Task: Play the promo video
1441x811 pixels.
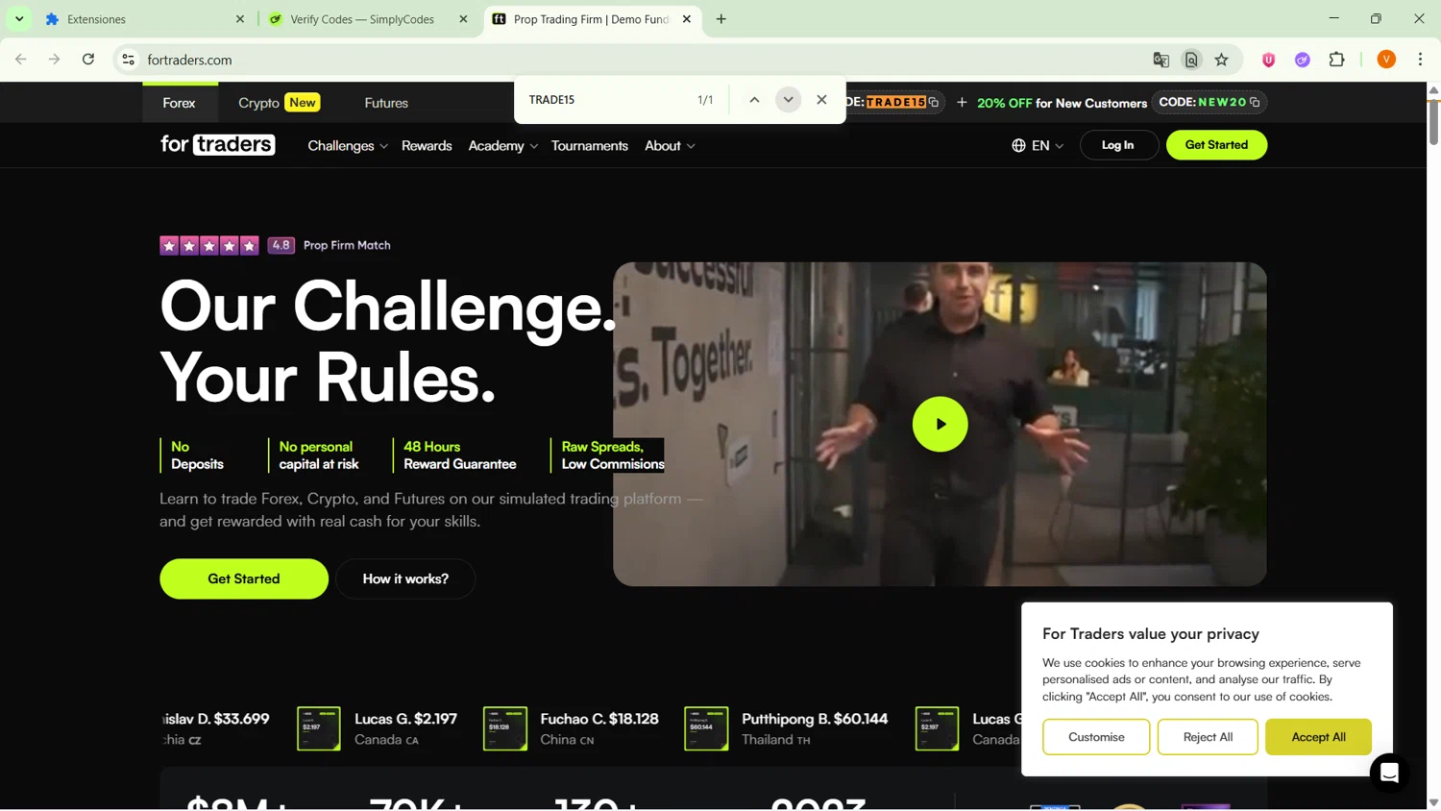Action: (x=940, y=424)
